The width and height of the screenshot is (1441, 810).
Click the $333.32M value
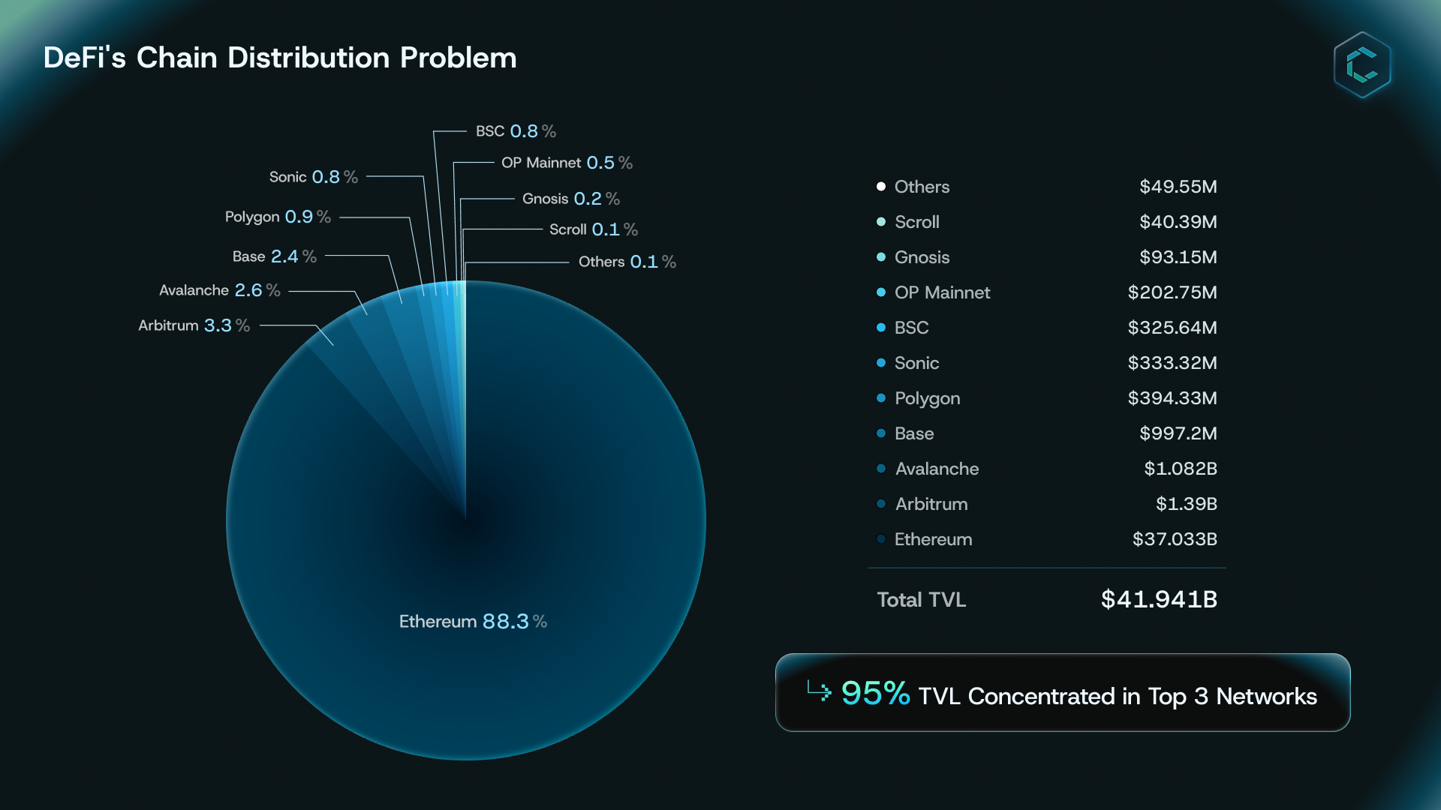1172,362
